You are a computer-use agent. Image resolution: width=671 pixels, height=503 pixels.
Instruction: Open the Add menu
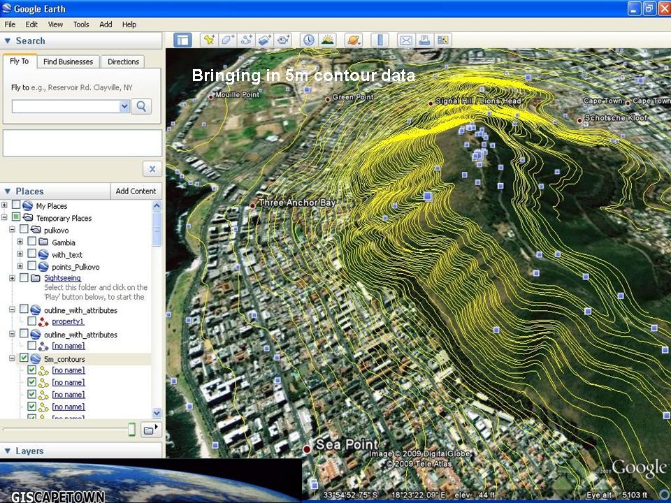[106, 24]
